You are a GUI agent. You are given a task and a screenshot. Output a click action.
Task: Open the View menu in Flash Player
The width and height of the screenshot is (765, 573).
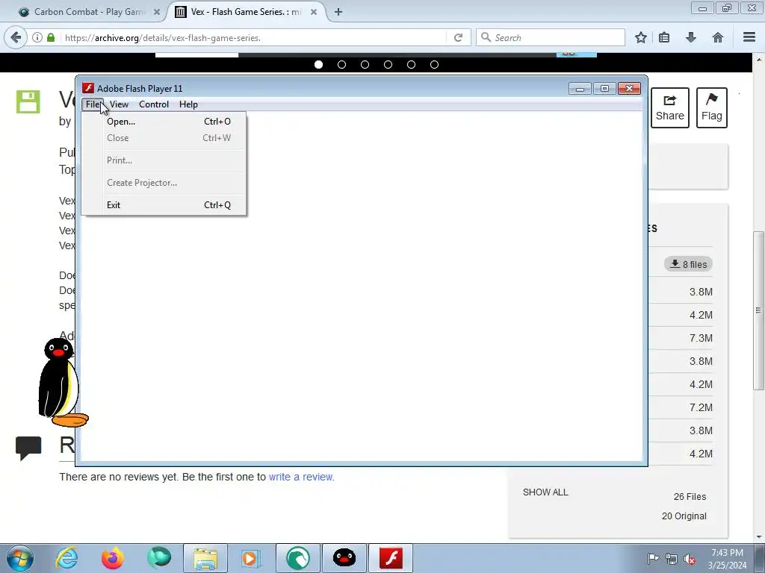pos(119,104)
